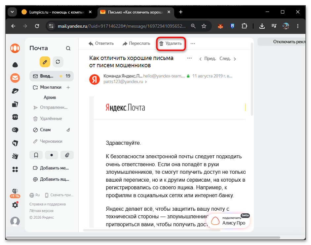Screen dimensions: 311x245
Task: Filter messages with attachments paperclip
Action: click(67, 155)
